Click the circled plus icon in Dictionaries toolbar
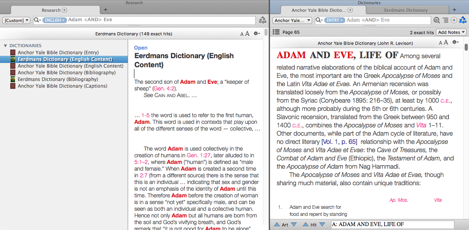This screenshot has height=230, width=469. (x=454, y=20)
